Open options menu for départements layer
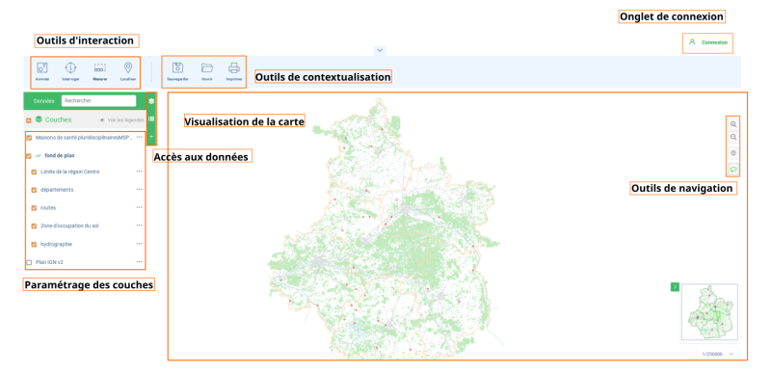Viewport: 771px width, 372px height. (140, 189)
